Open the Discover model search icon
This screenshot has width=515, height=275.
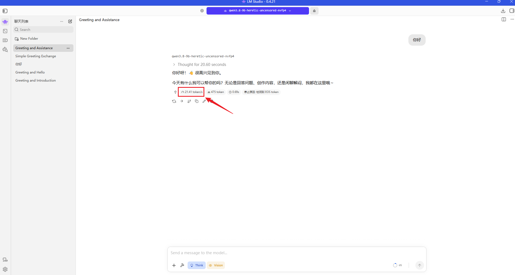pyautogui.click(x=5, y=49)
